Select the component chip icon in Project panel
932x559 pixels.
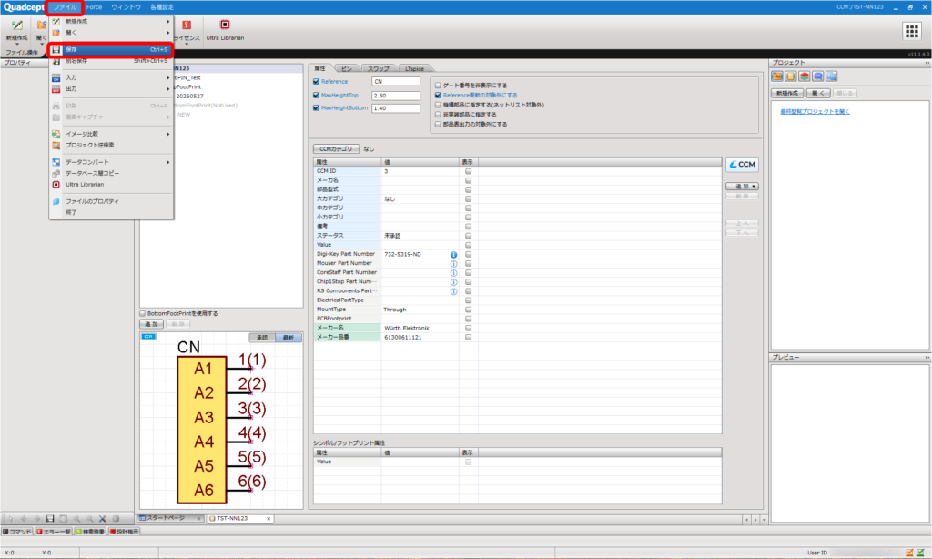pos(791,76)
